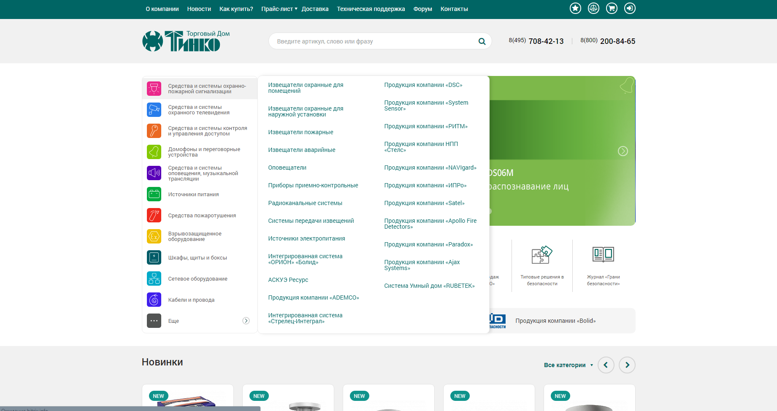Screen dimensions: 777x411
Task: Open the comparison scales icon
Action: point(593,8)
